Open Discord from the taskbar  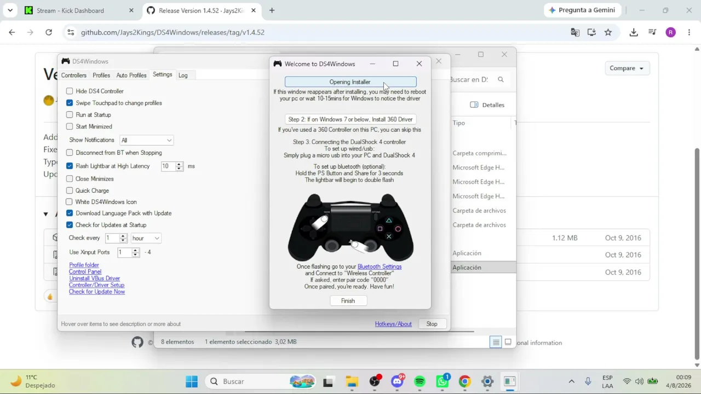(397, 381)
